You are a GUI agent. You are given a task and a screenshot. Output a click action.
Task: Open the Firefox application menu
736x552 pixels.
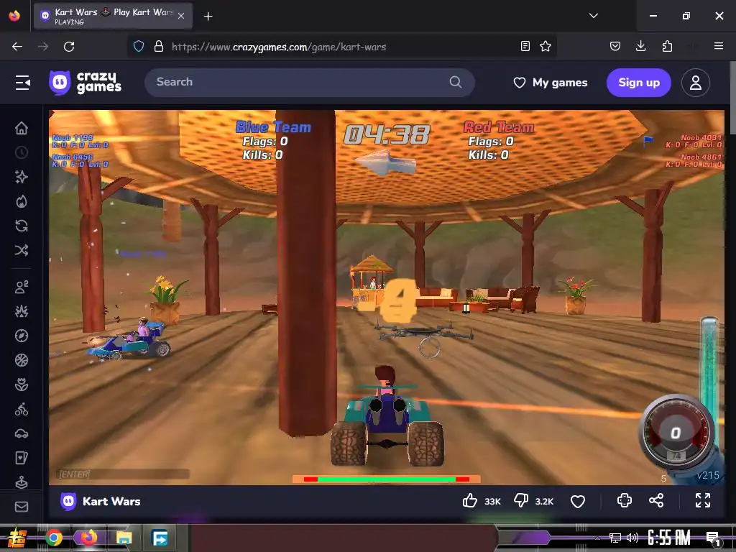(718, 46)
